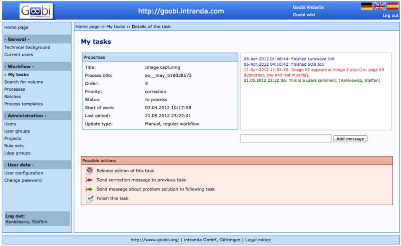Click the green users comment log entry
401x246 pixels.
point(312,81)
